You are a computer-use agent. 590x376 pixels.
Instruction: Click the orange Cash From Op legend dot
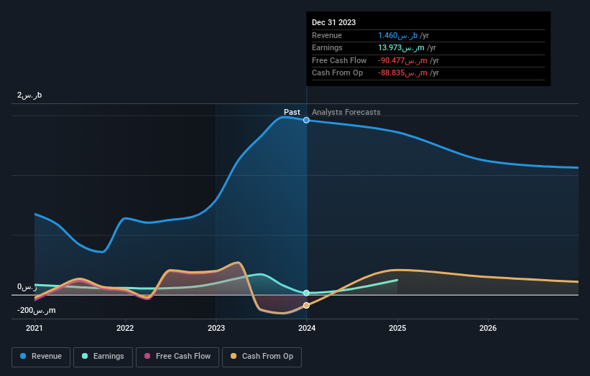[234, 356]
